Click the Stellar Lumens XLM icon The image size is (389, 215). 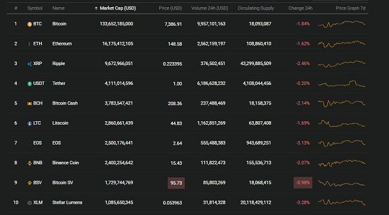click(x=29, y=202)
